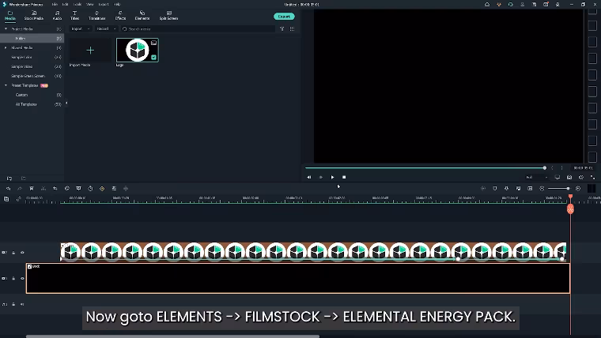Select the Logo media thumbnail
The height and width of the screenshot is (338, 601).
point(138,50)
